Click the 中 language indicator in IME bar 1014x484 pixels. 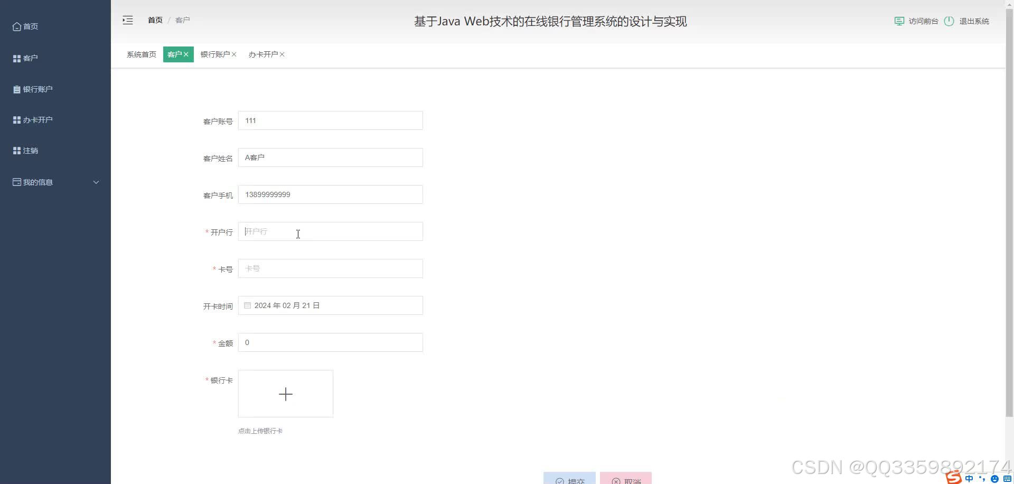(969, 479)
